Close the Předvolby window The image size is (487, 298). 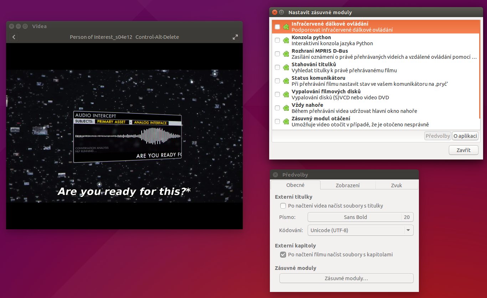tap(275, 175)
